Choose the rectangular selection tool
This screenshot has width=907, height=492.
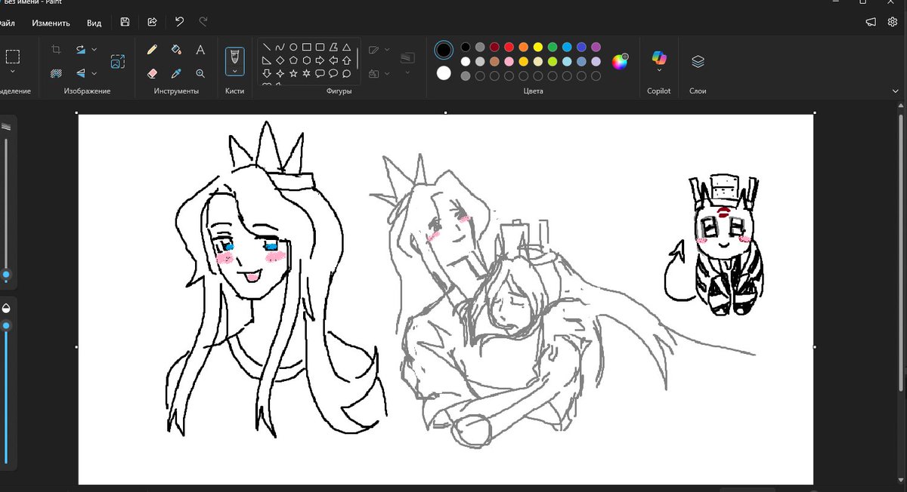point(13,56)
